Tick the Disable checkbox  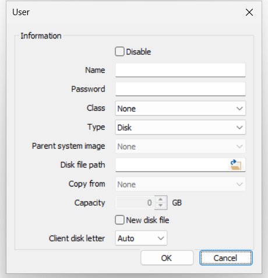point(119,52)
